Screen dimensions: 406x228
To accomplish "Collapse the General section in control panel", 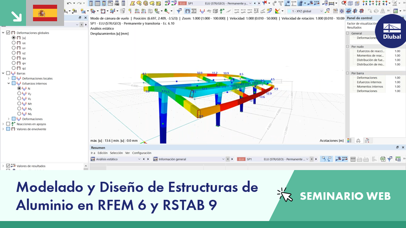I will tap(347, 33).
